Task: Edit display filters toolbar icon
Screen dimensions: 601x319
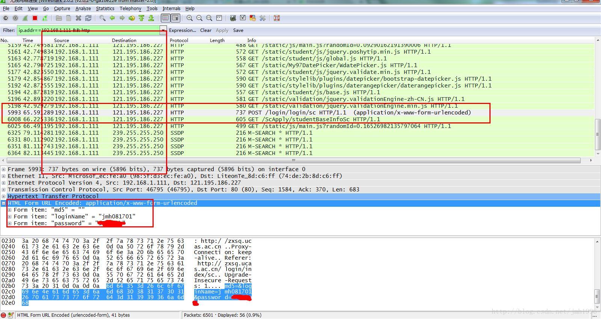Action: pyautogui.click(x=243, y=18)
